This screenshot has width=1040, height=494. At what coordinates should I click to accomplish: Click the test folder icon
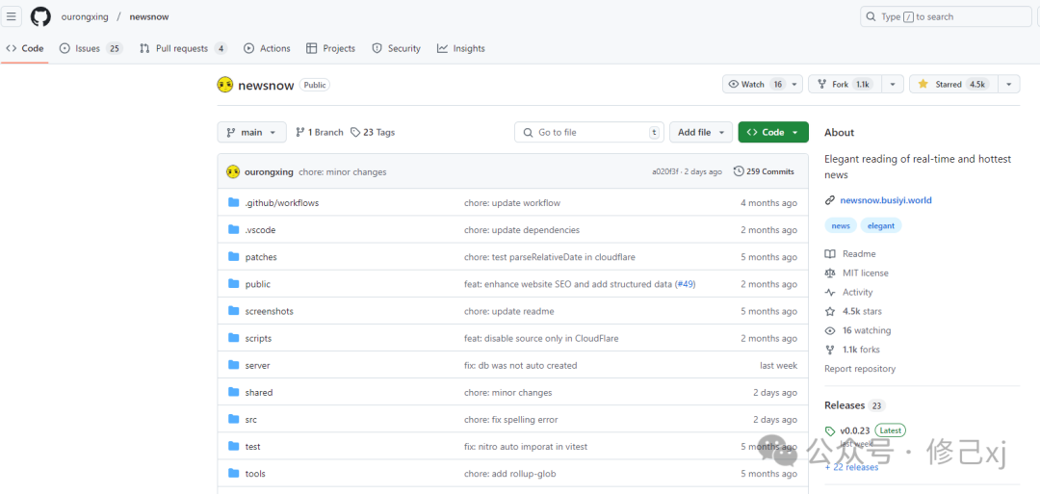tap(233, 446)
